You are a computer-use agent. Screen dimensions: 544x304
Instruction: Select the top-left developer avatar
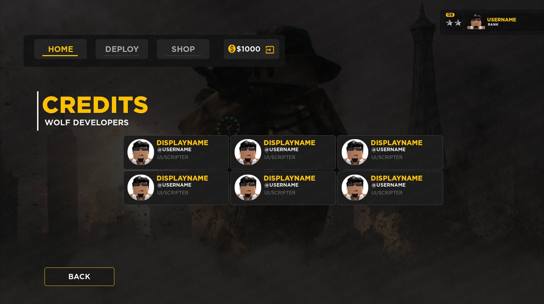[141, 152]
